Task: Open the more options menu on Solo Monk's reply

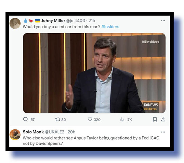Action: pyautogui.click(x=163, y=132)
